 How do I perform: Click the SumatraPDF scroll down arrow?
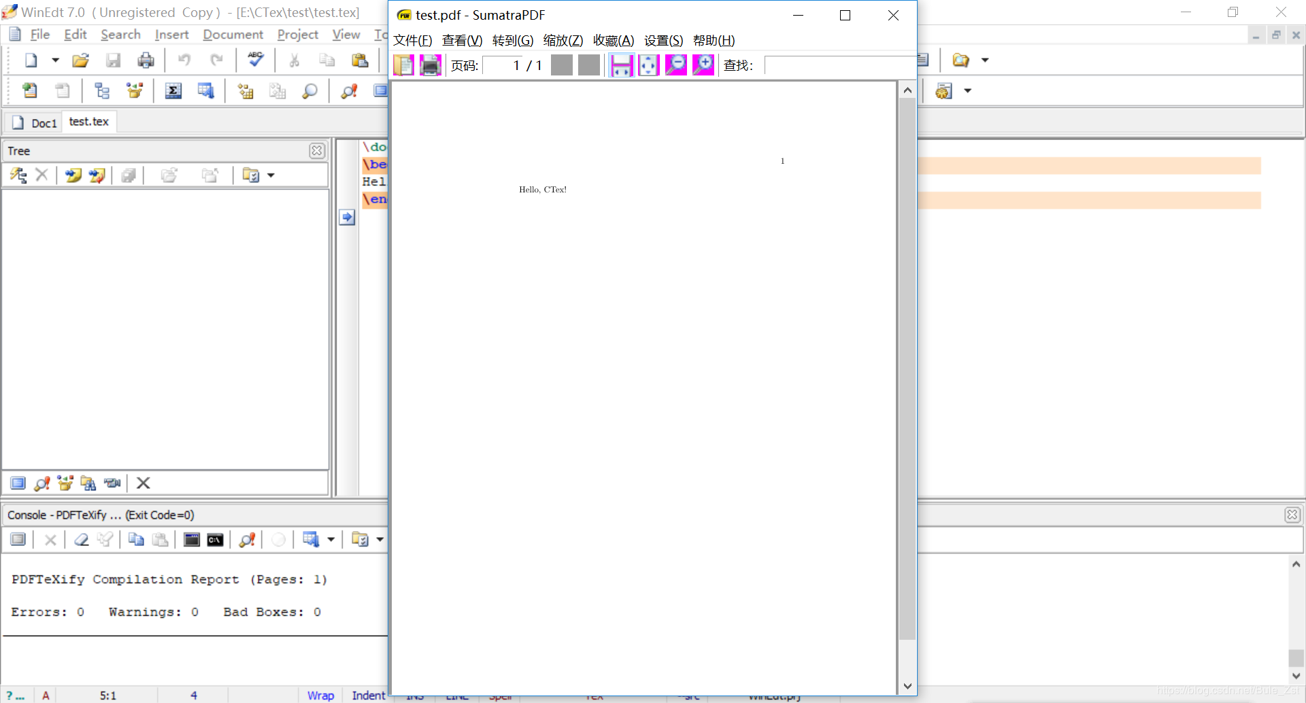point(907,687)
